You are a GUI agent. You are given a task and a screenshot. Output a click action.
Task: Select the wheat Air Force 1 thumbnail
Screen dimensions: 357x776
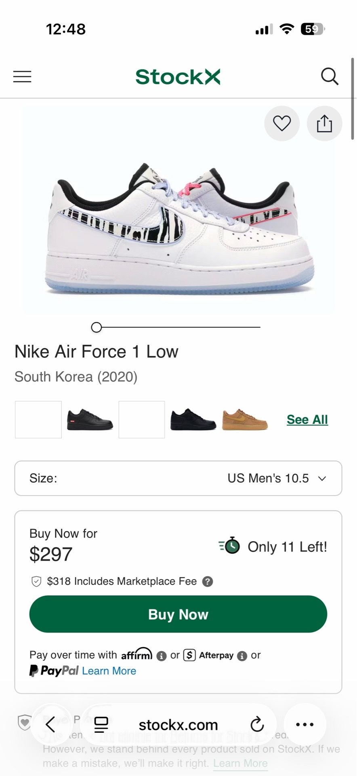click(245, 420)
